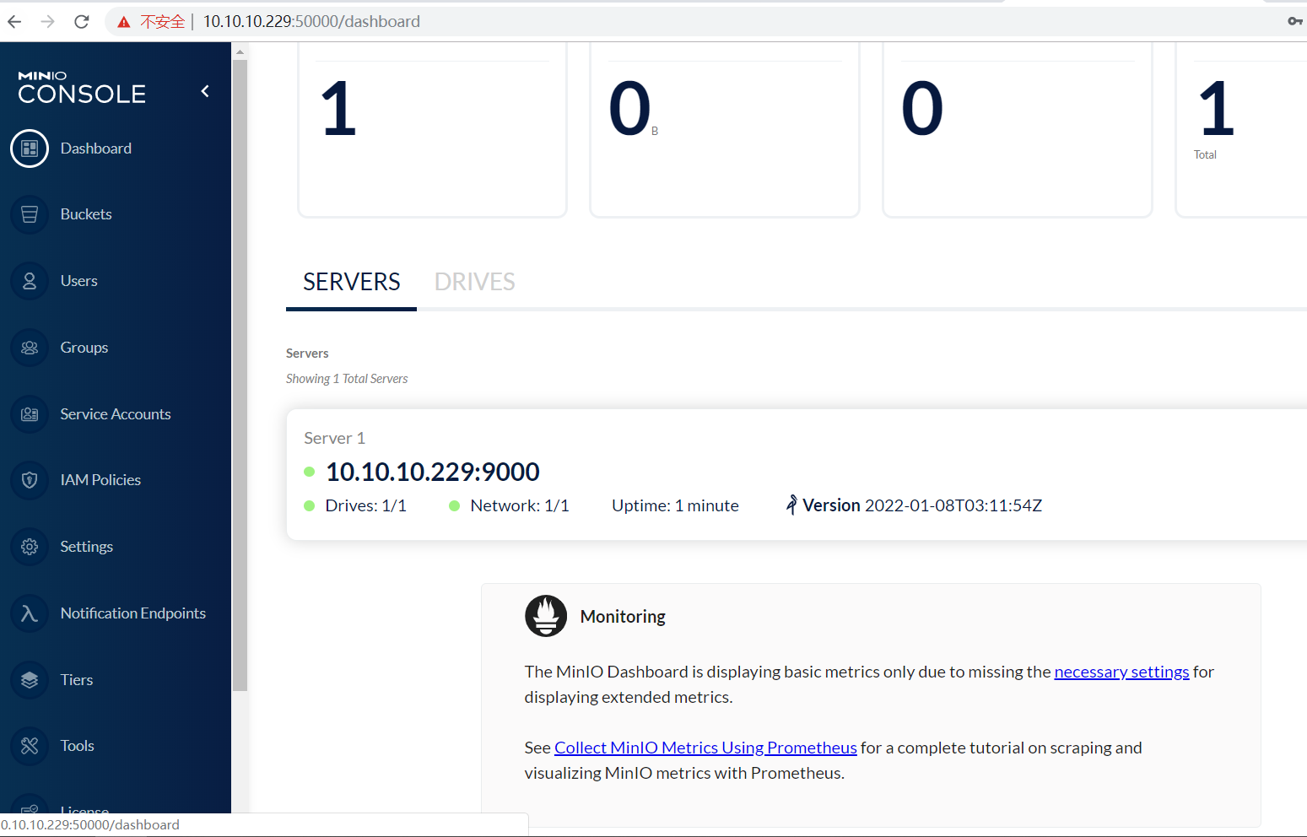The image size is (1307, 837).
Task: Click the Notification Endpoints lambda icon
Action: (x=30, y=613)
